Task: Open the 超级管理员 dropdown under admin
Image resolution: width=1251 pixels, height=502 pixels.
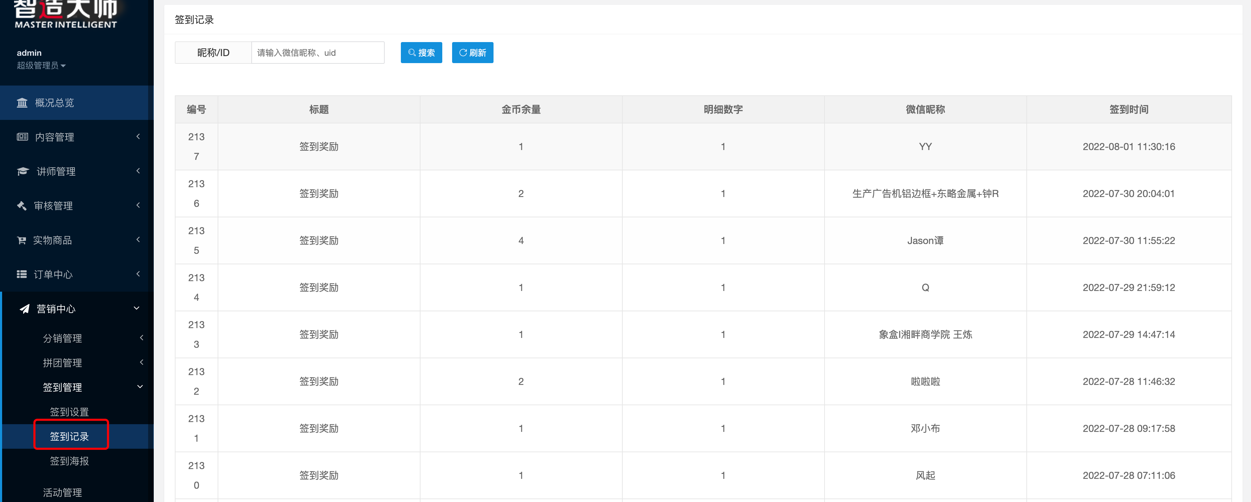Action: (x=41, y=66)
